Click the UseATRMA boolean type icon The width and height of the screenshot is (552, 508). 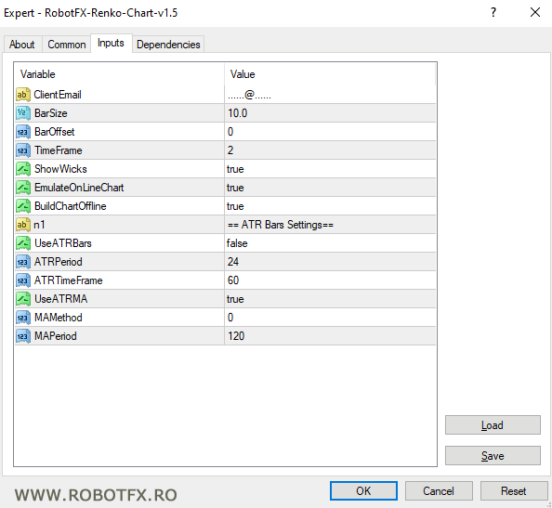(23, 299)
